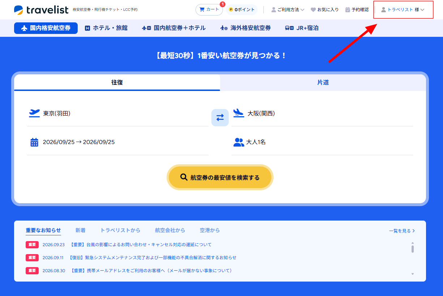The height and width of the screenshot is (296, 443).
Task: Open 海外格安航空券 section
Action: point(245,28)
